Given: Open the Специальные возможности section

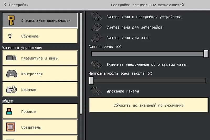Looking at the screenshot, I should 40,20.
